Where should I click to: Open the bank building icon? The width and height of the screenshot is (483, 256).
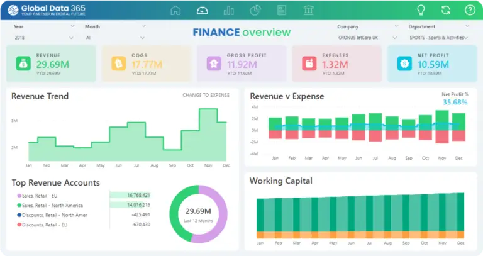309,10
